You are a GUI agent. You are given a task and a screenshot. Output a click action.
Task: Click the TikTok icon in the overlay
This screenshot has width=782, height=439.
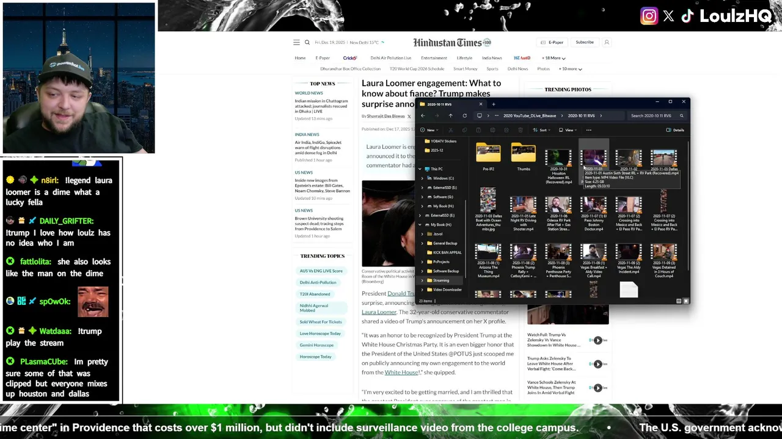pos(687,16)
